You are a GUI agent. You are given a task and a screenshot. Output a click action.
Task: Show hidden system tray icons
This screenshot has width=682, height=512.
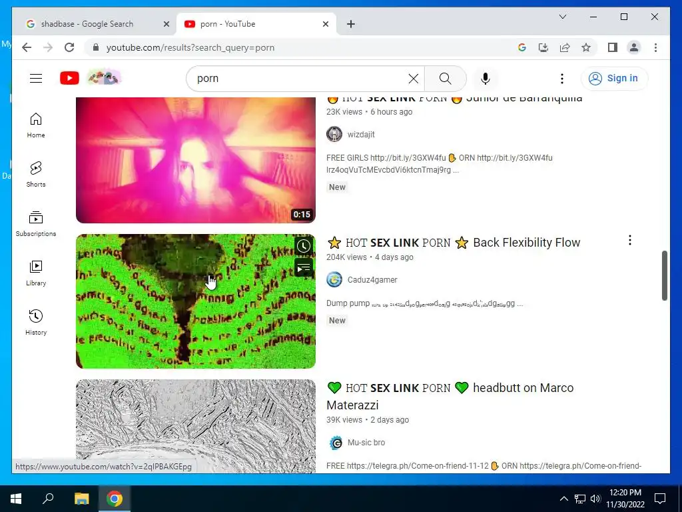(x=563, y=499)
